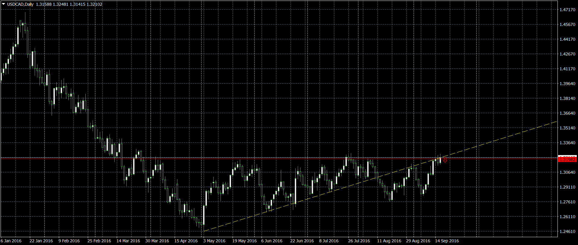Click the 26 Jul 2016 date label
Image resolution: width=578 pixels, height=245 pixels.
[359, 241]
